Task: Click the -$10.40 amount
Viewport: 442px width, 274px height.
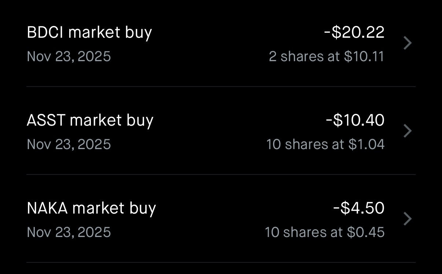Action: pos(355,120)
